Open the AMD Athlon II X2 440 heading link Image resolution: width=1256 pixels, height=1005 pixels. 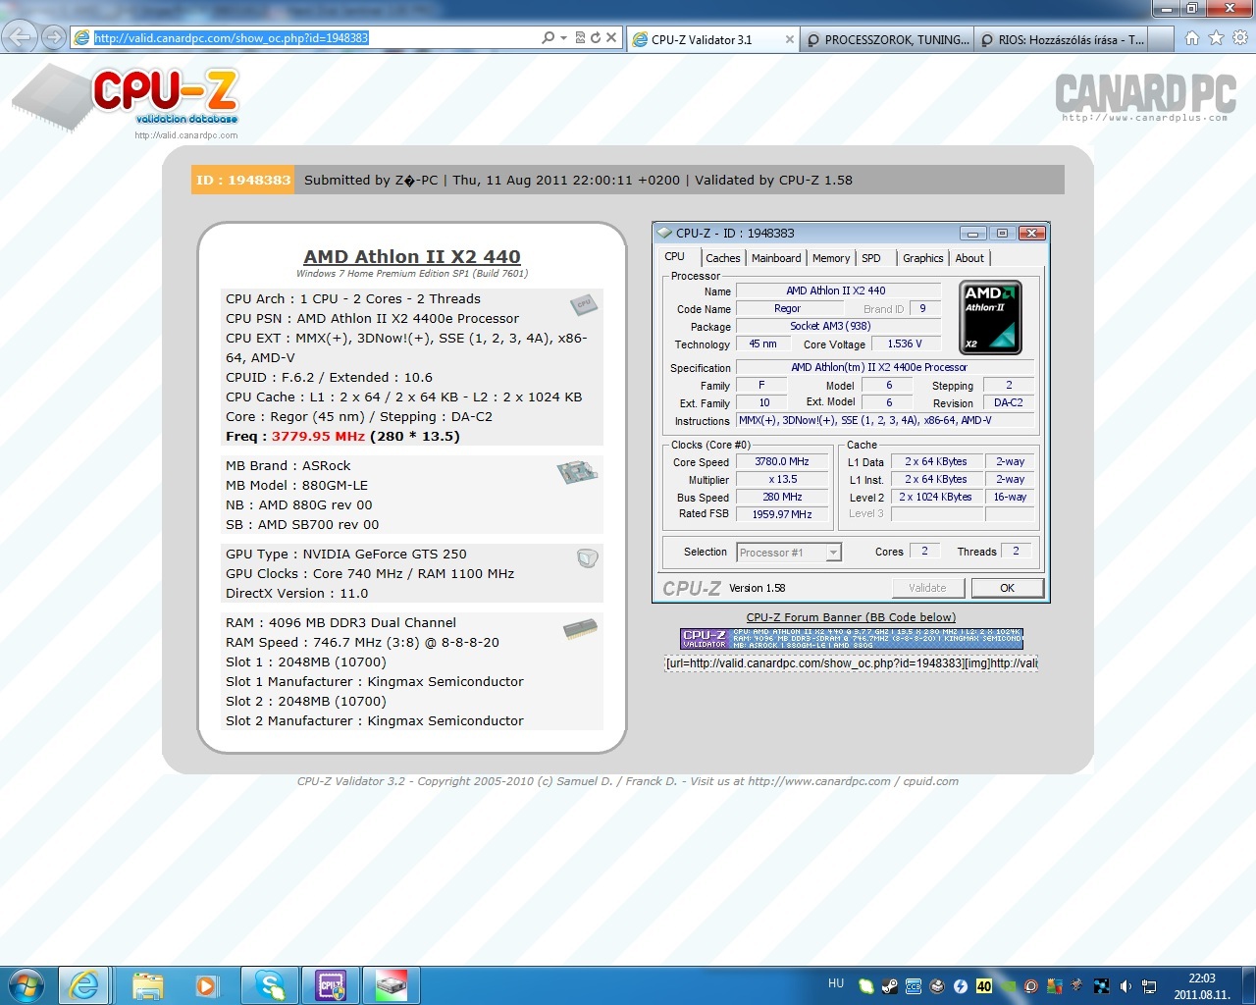pos(412,256)
